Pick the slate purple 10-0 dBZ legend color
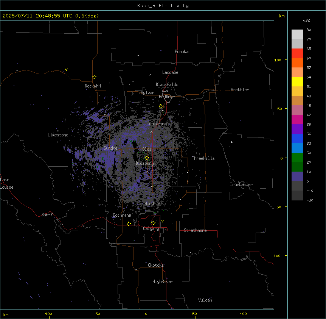The height and width of the screenshot is (319, 326). [297, 177]
